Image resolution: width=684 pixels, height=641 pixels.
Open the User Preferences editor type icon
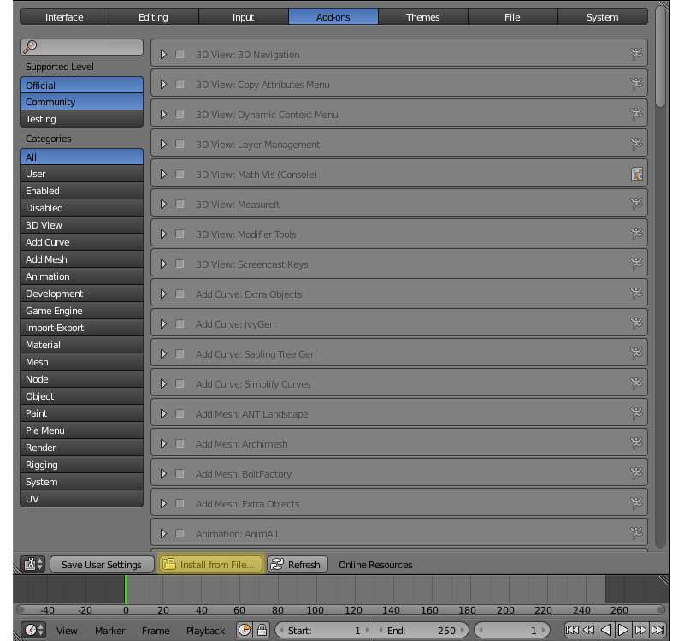pyautogui.click(x=32, y=564)
